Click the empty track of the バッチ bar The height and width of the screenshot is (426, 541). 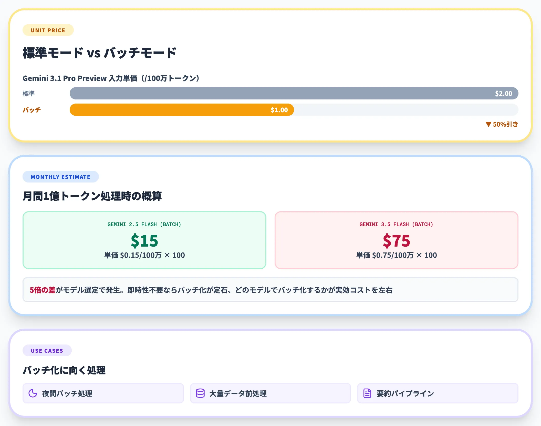(x=406, y=110)
